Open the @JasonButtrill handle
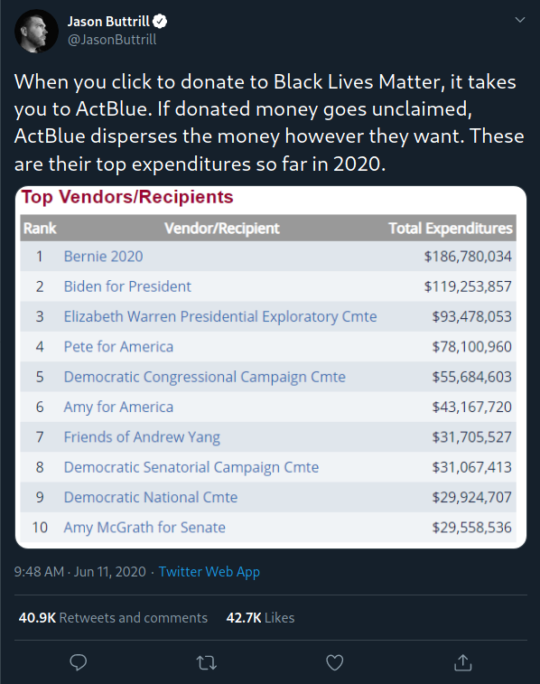Screen dimensions: 540x684 (112, 40)
